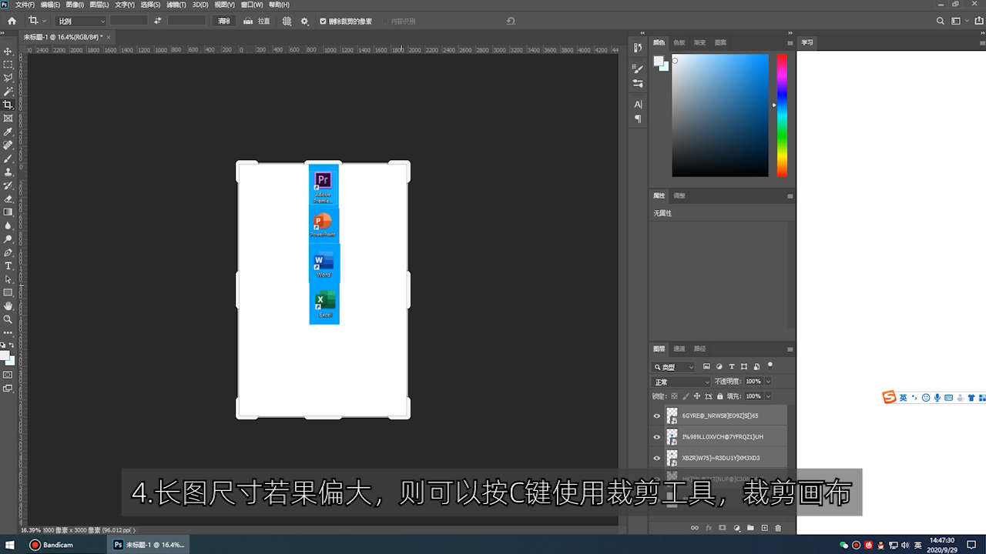Click the Straighten tool icon
The height and width of the screenshot is (554, 986).
coord(248,21)
